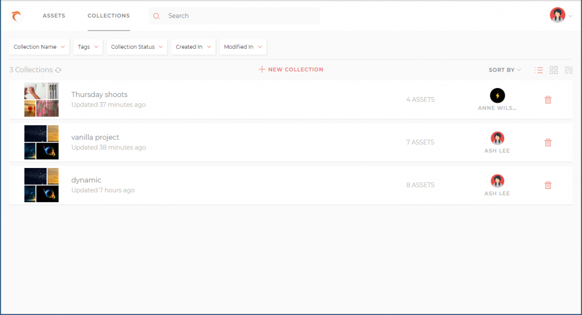
Task: Click the 7 ASSETS count
Action: 420,142
